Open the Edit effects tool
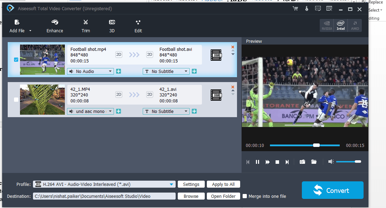This screenshot has width=386, height=208. pos(138,26)
